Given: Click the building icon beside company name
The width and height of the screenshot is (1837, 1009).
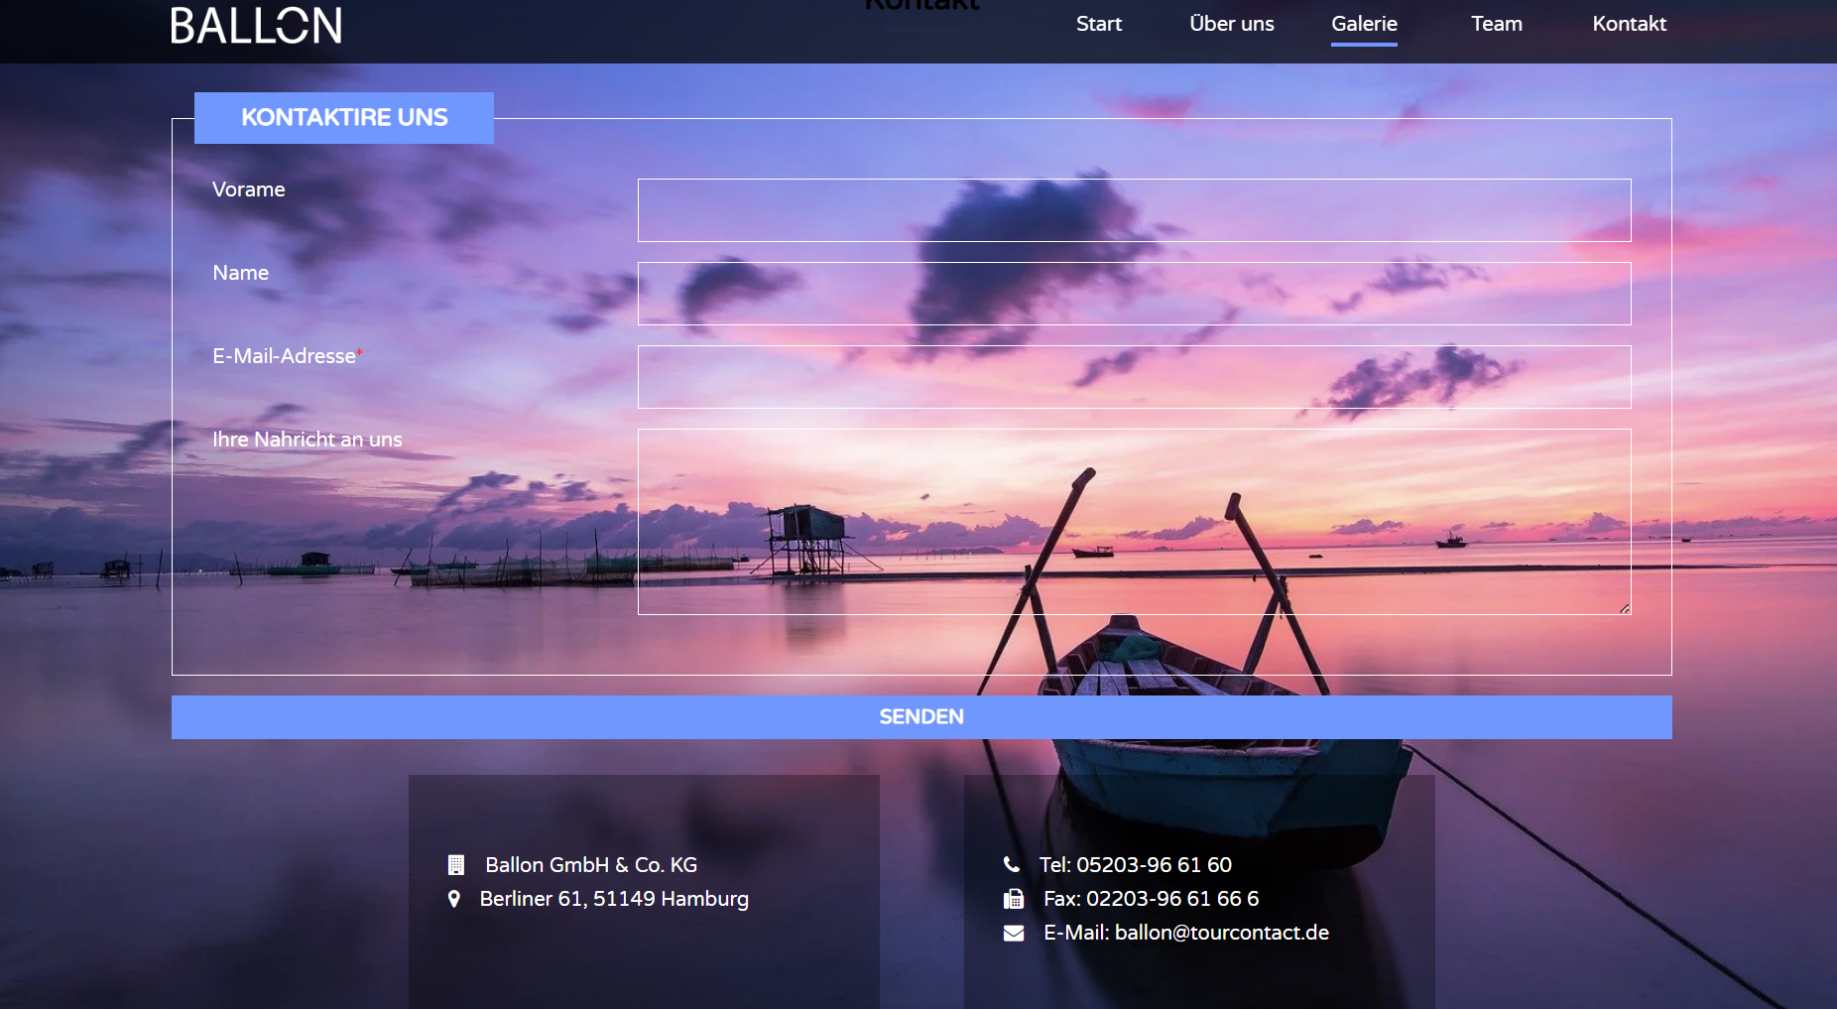Looking at the screenshot, I should 456,865.
